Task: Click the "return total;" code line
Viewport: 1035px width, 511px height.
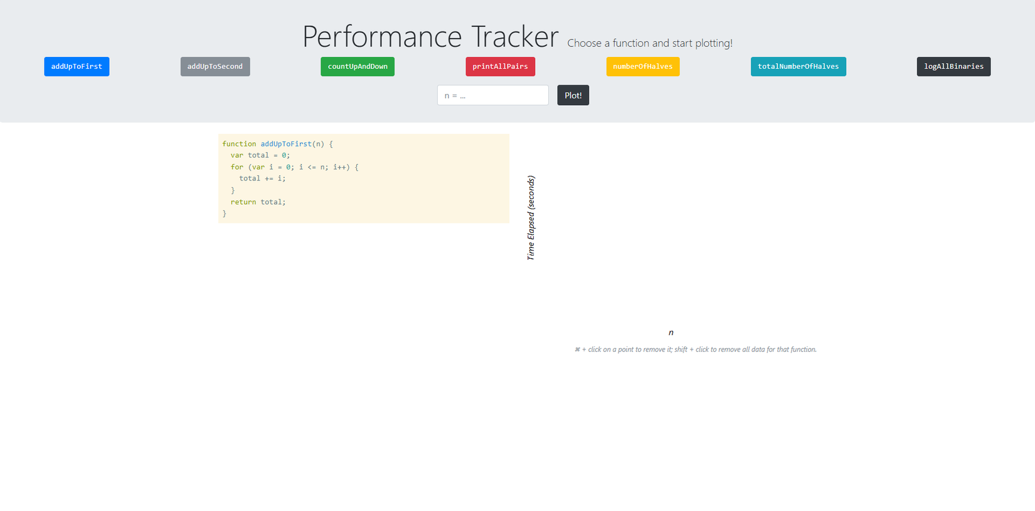Action: click(x=258, y=202)
